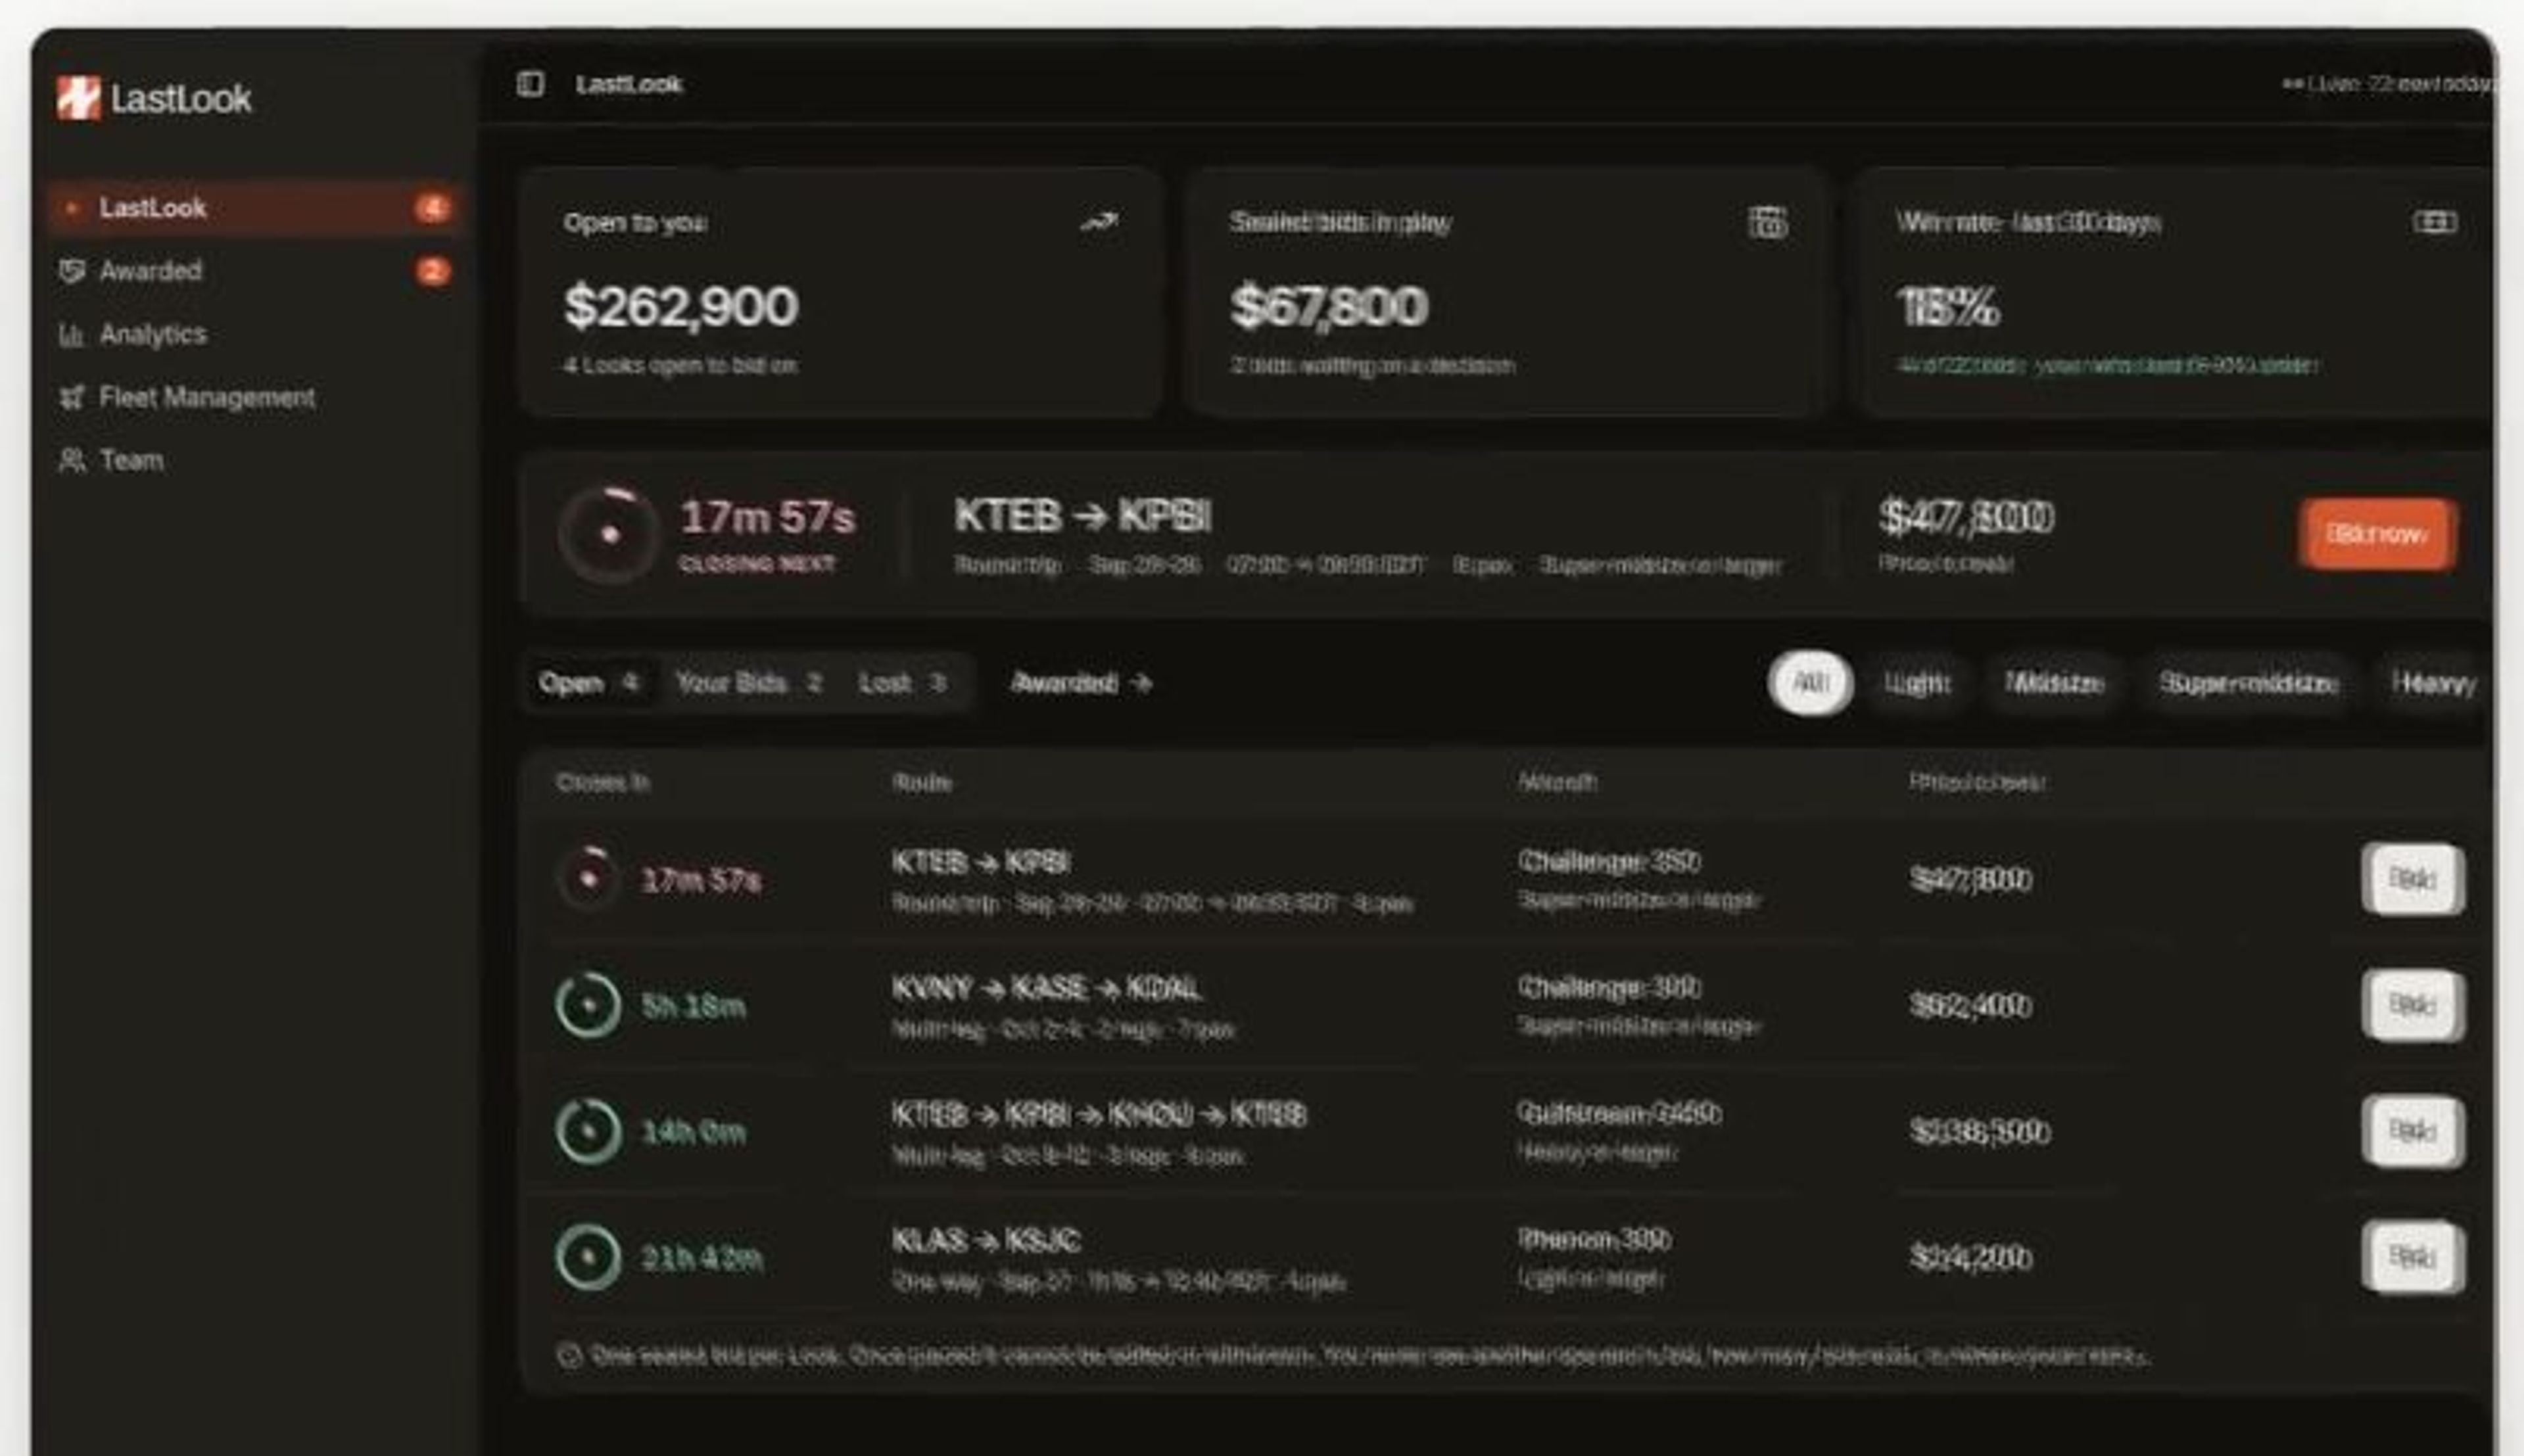Select the Super-midsize filter
Viewport: 2524px width, 1456px height.
pyautogui.click(x=2248, y=683)
